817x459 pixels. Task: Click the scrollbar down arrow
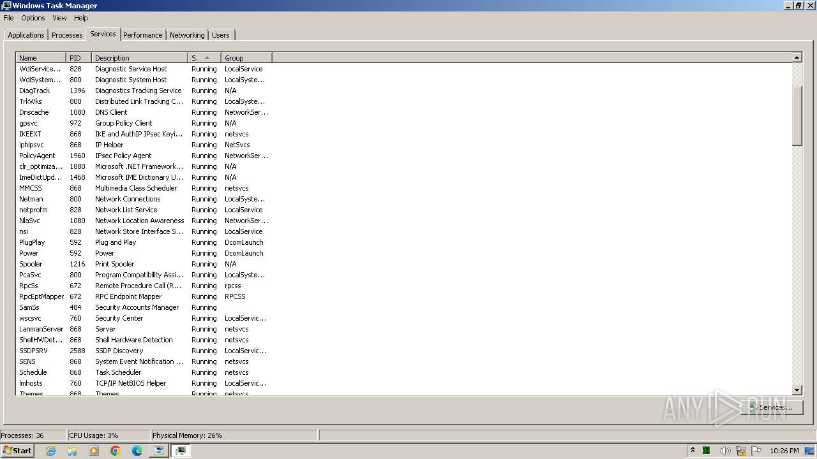pos(797,390)
